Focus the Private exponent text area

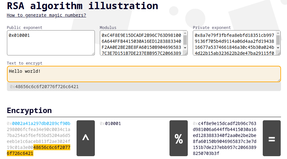[234, 43]
